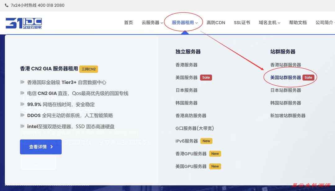The width and height of the screenshot is (335, 191).
Task: Switch to 高防CDN navigation entry
Action: tap(216, 23)
